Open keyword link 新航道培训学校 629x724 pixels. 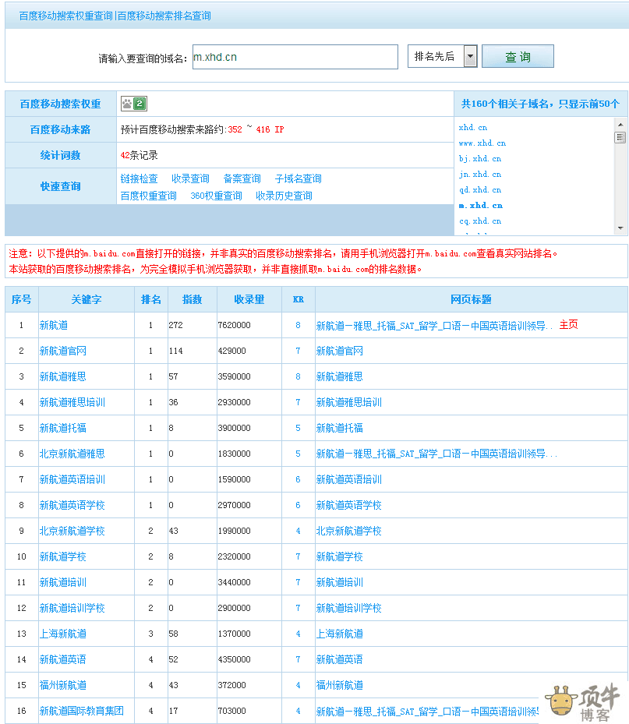72,608
